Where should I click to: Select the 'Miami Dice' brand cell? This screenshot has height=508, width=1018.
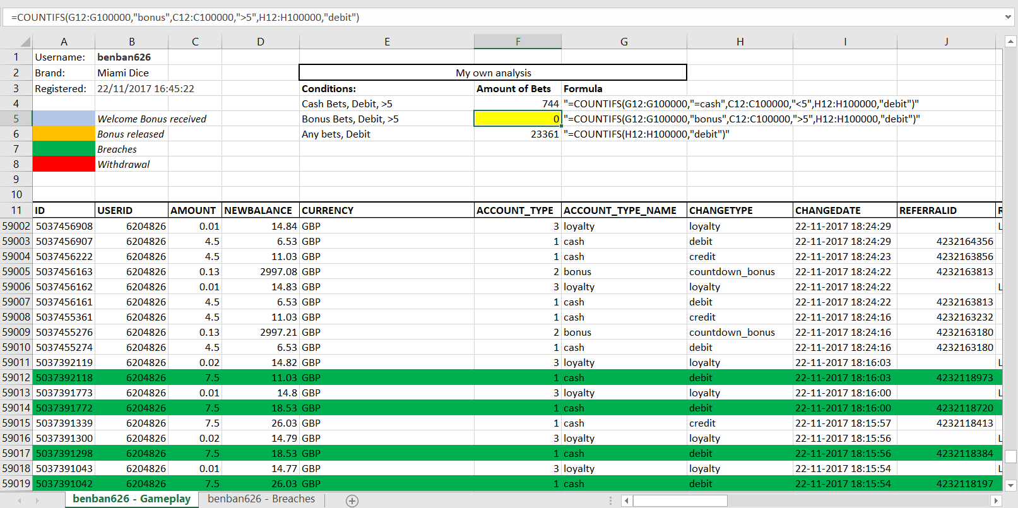point(131,73)
